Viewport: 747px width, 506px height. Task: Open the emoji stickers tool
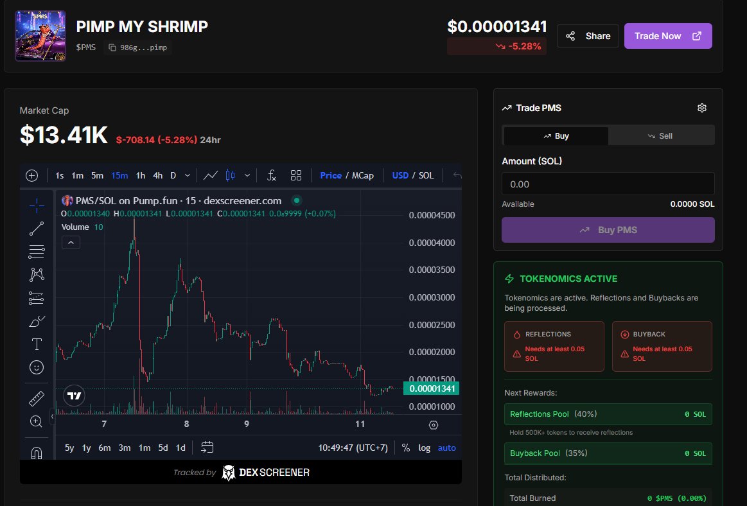pyautogui.click(x=37, y=367)
